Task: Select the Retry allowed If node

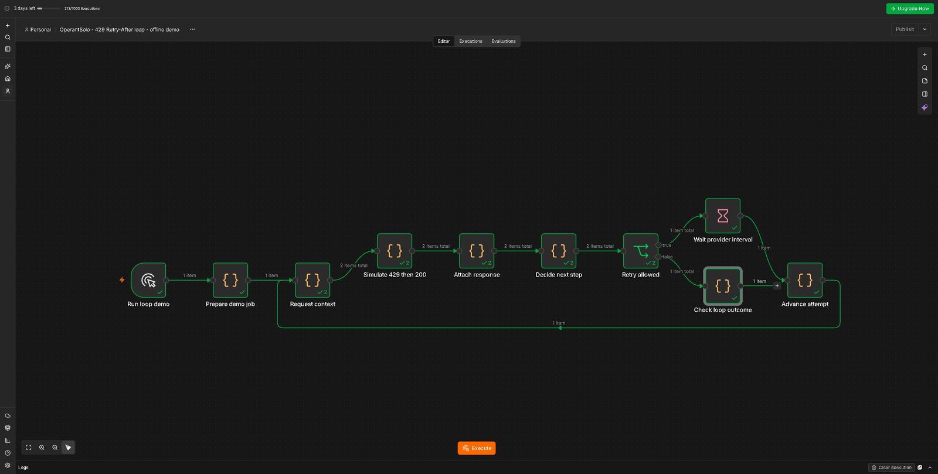Action: click(x=641, y=251)
